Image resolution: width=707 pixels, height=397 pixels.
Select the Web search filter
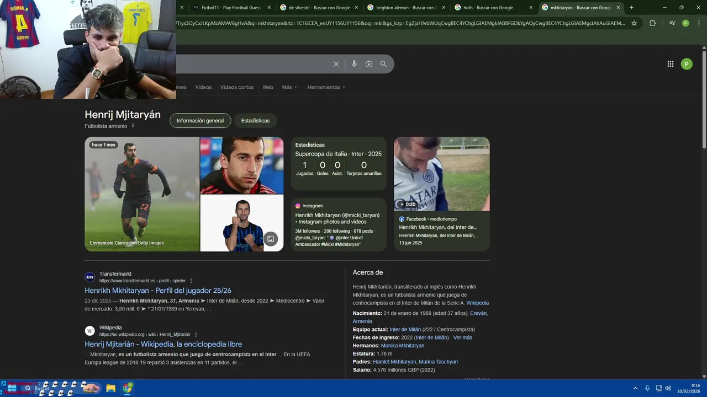click(268, 87)
